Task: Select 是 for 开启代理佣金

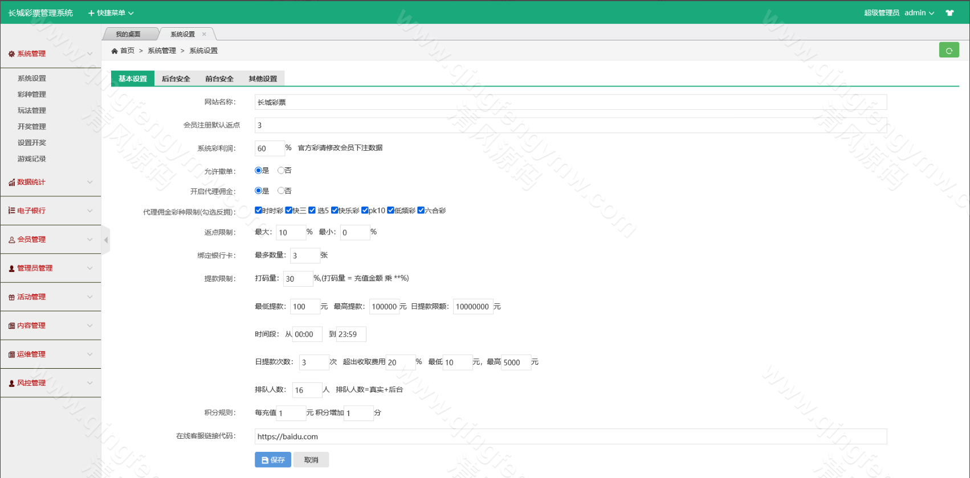Action: [x=258, y=191]
